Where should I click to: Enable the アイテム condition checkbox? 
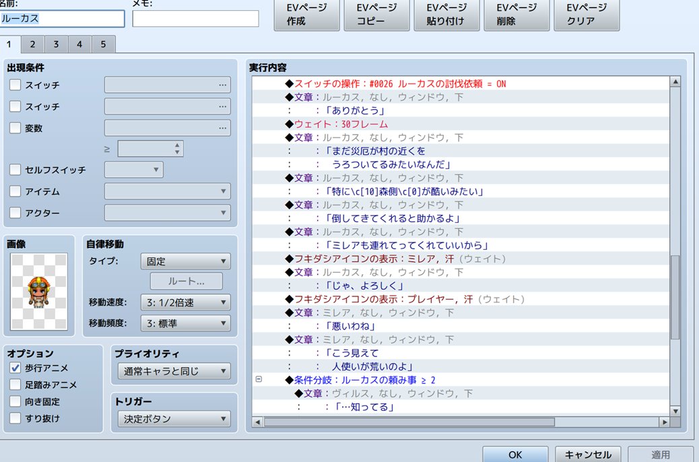click(15, 191)
